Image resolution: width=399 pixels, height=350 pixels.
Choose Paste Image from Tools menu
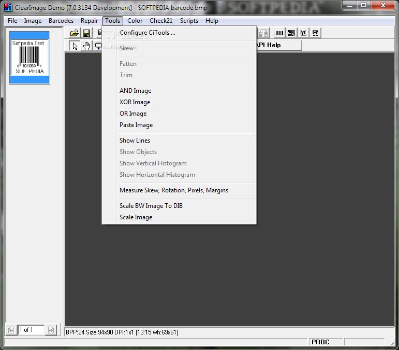click(179, 125)
